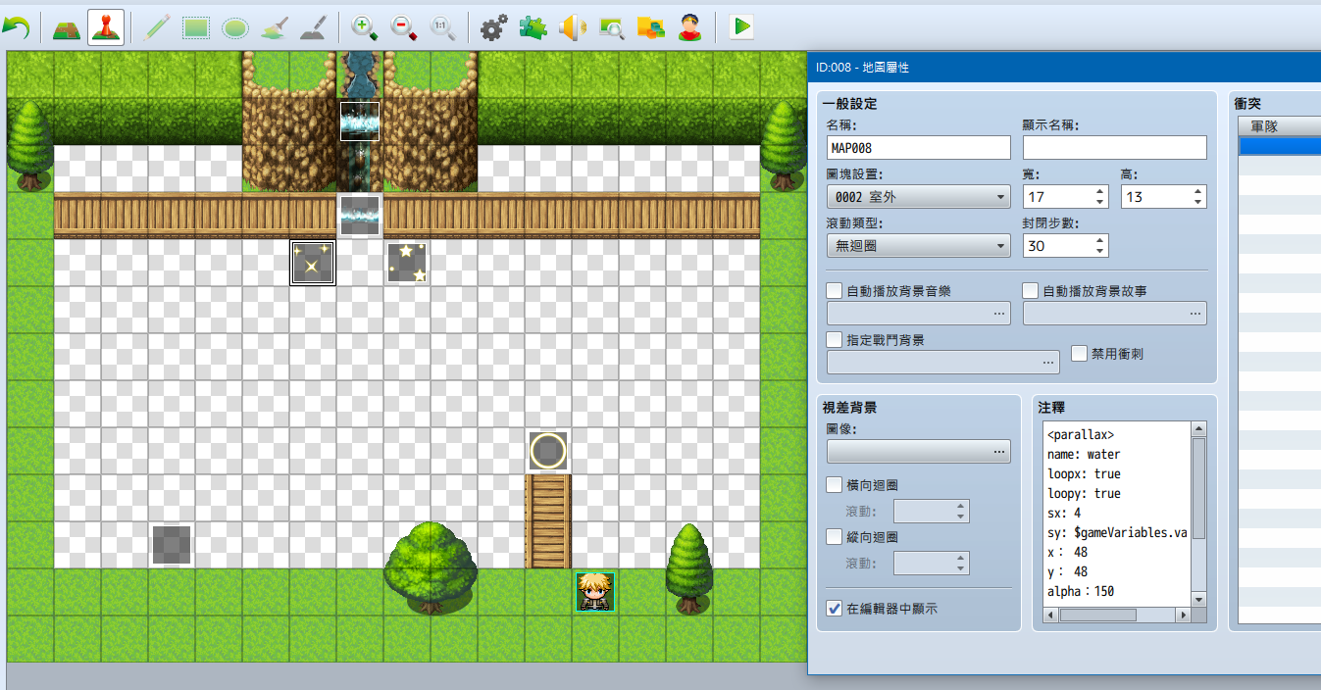Select the blond player character on map
1321x690 pixels.
point(595,592)
